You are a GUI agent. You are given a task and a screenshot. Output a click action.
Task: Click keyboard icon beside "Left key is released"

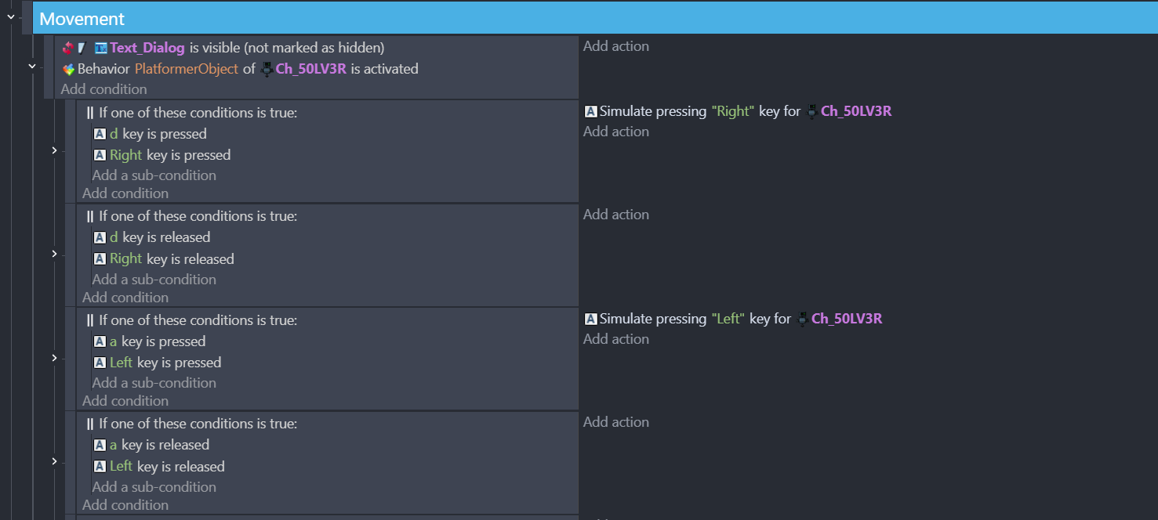(100, 467)
